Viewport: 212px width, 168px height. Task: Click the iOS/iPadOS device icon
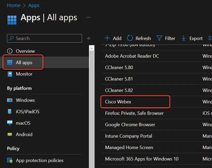10,111
